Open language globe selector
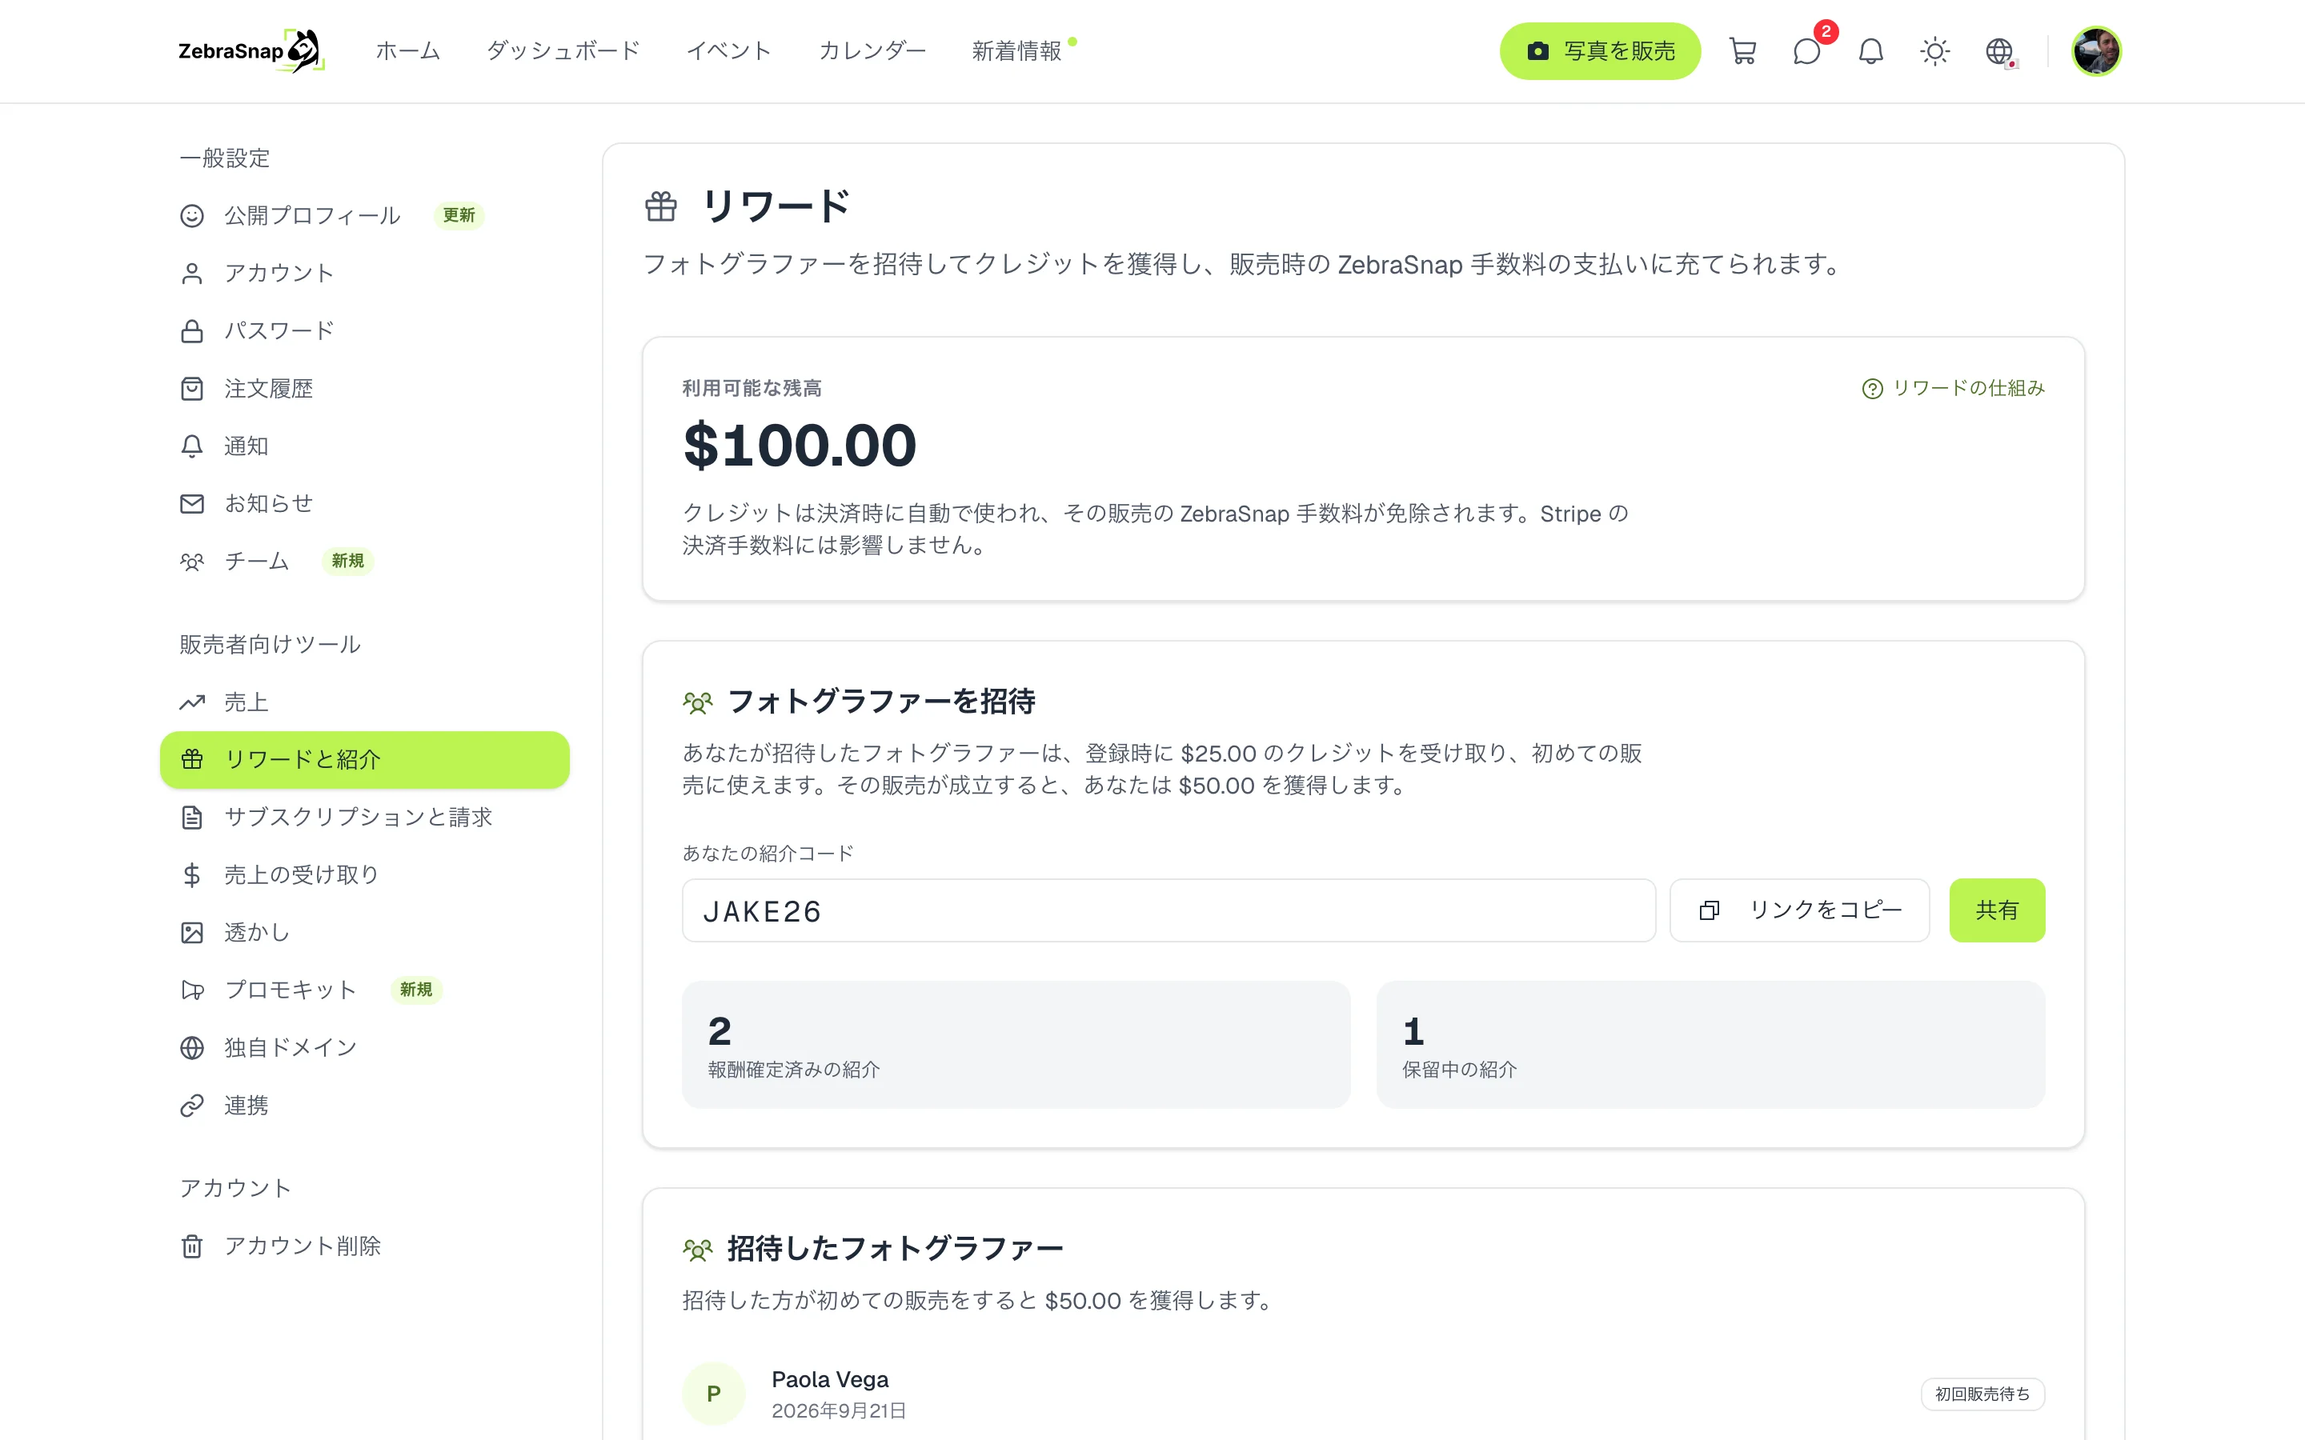 [x=1999, y=51]
